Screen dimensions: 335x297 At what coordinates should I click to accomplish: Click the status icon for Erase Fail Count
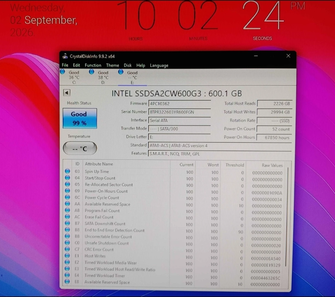67,217
